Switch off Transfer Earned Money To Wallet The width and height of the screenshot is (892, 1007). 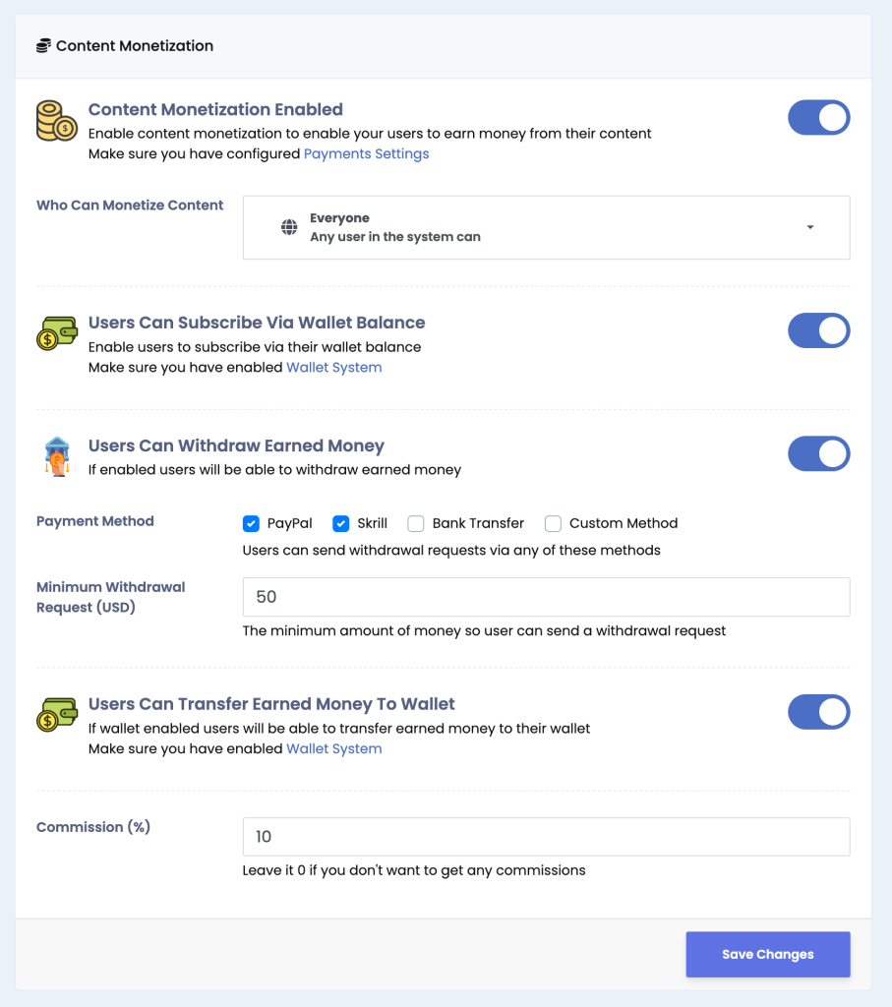pyautogui.click(x=819, y=712)
